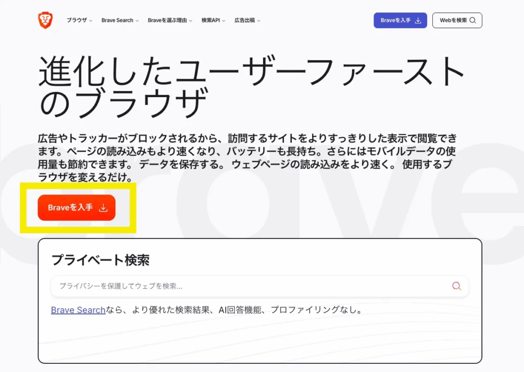Open the 検索API navigation menu
The width and height of the screenshot is (524, 372).
(213, 20)
